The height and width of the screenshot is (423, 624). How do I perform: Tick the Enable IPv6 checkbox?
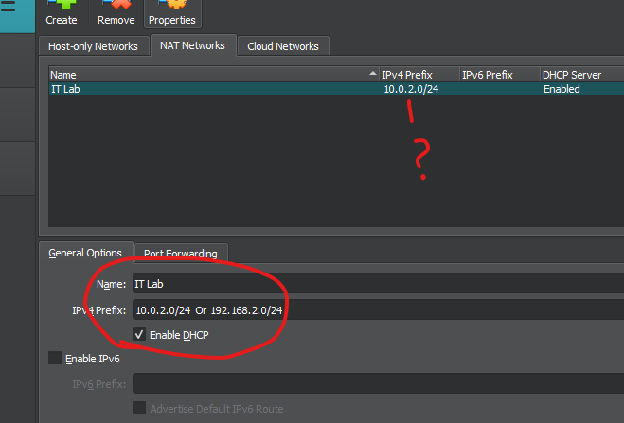pos(54,359)
